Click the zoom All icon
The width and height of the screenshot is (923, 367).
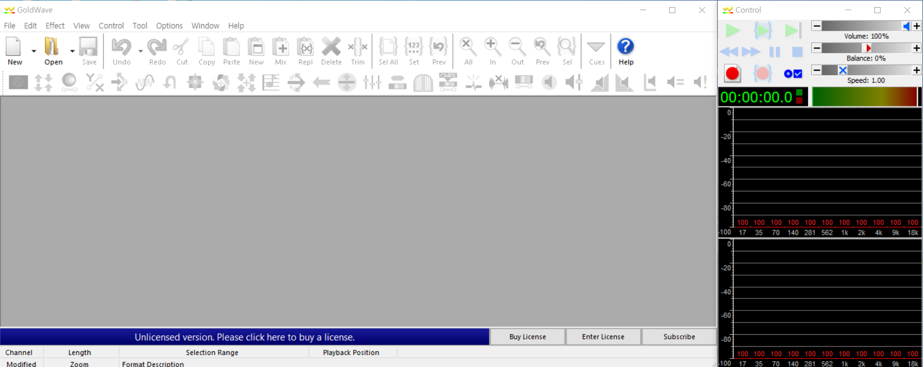pyautogui.click(x=468, y=50)
